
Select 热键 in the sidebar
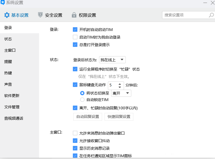(8, 73)
